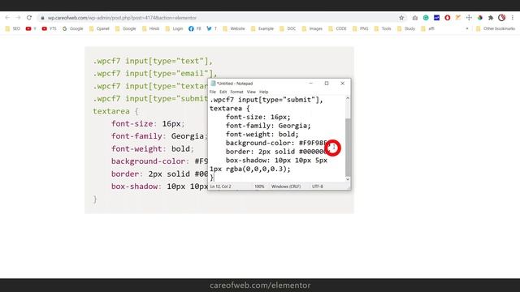The width and height of the screenshot is (520, 292).
Task: Open the Study bookmarks folder
Action: 406,29
